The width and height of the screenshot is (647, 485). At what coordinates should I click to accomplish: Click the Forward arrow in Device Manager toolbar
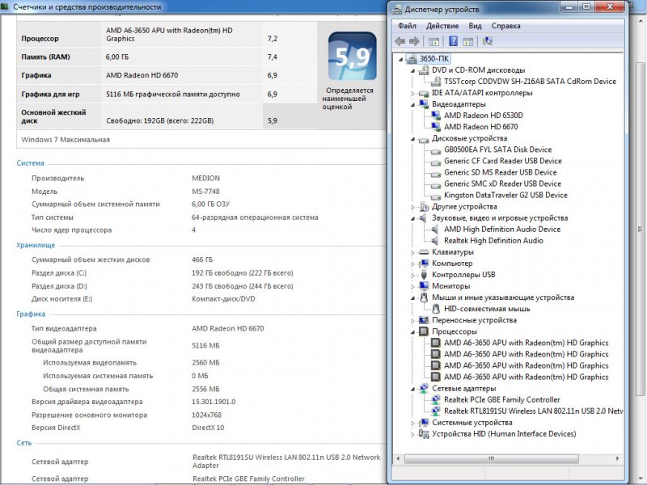414,41
